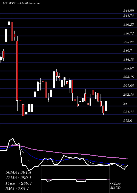Click the 281.11 price axis label
This screenshot has height=193, width=137.
(129, 112)
